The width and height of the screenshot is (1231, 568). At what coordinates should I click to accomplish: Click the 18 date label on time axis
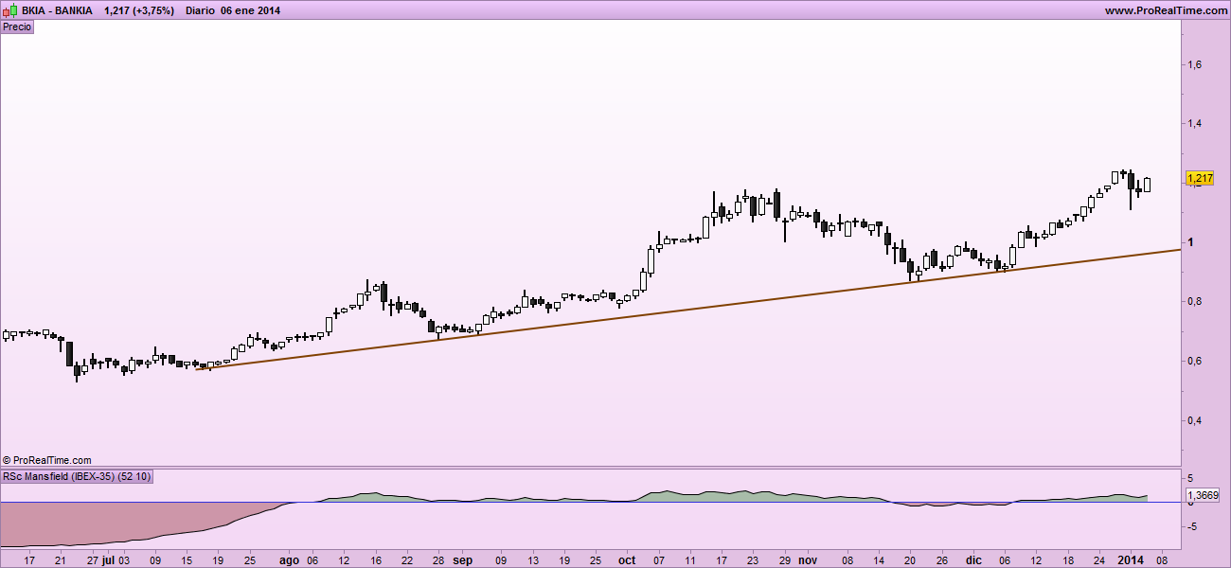[x=1067, y=559]
